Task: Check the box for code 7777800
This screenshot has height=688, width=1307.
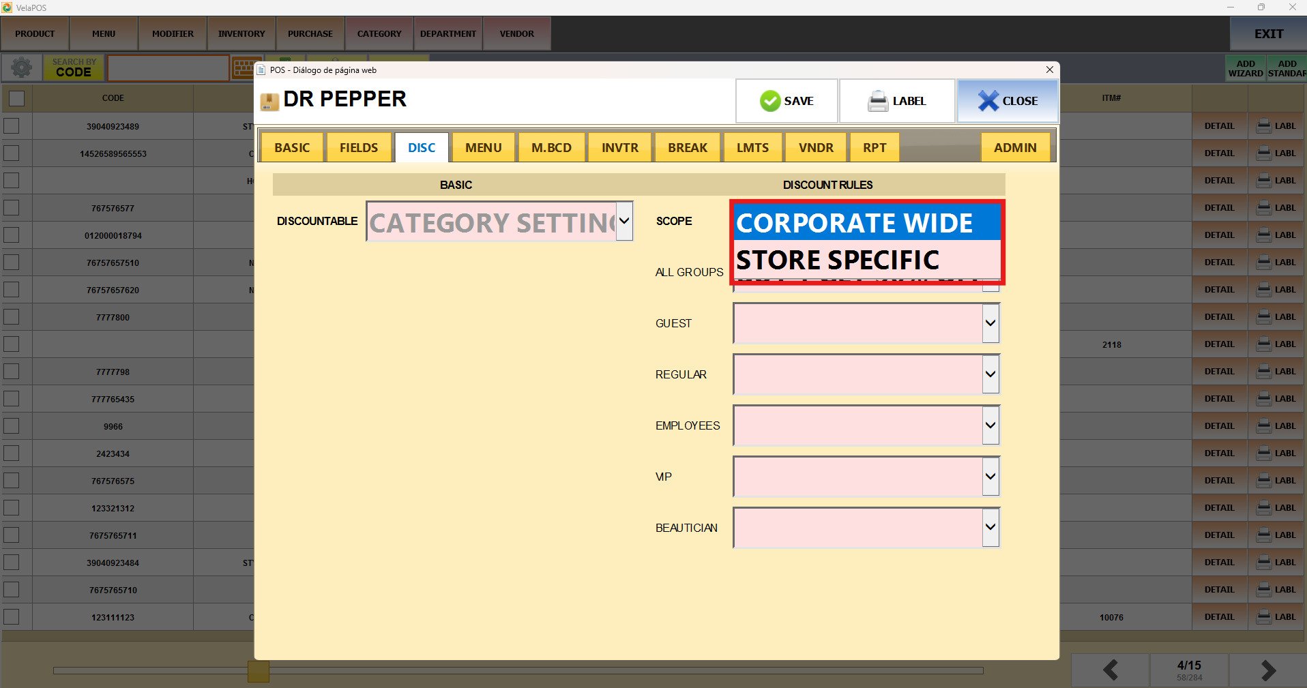Action: point(12,317)
